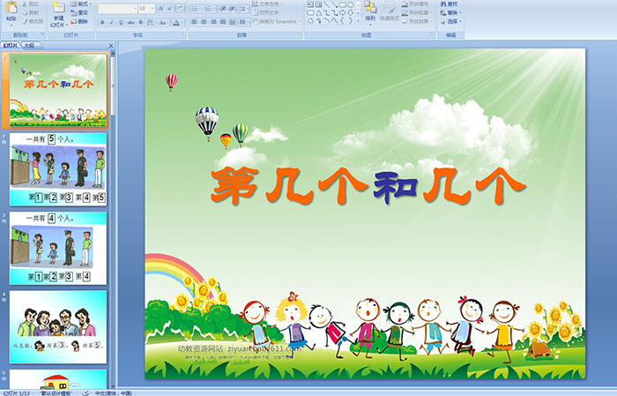Click the Paste icon in the clipboard group
This screenshot has width=617, height=396.
(x=11, y=11)
